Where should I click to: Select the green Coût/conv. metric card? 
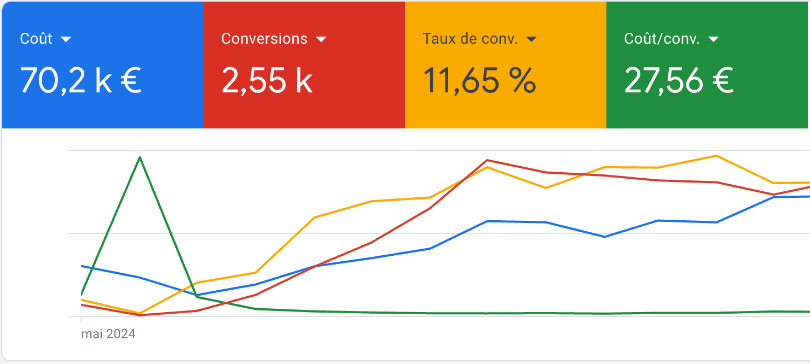(x=707, y=64)
